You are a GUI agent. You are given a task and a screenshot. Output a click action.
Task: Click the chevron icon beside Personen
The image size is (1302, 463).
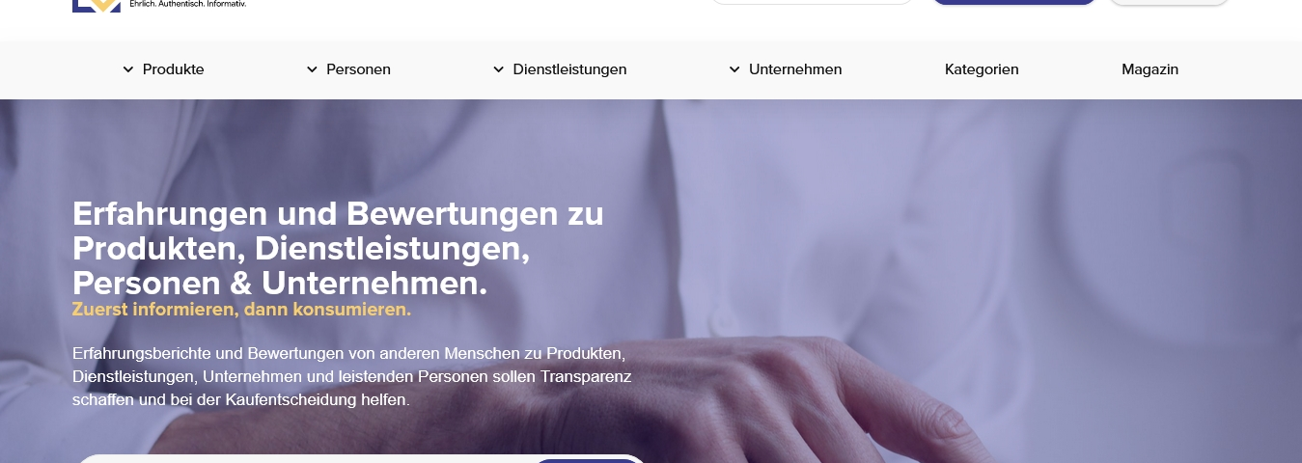(312, 69)
